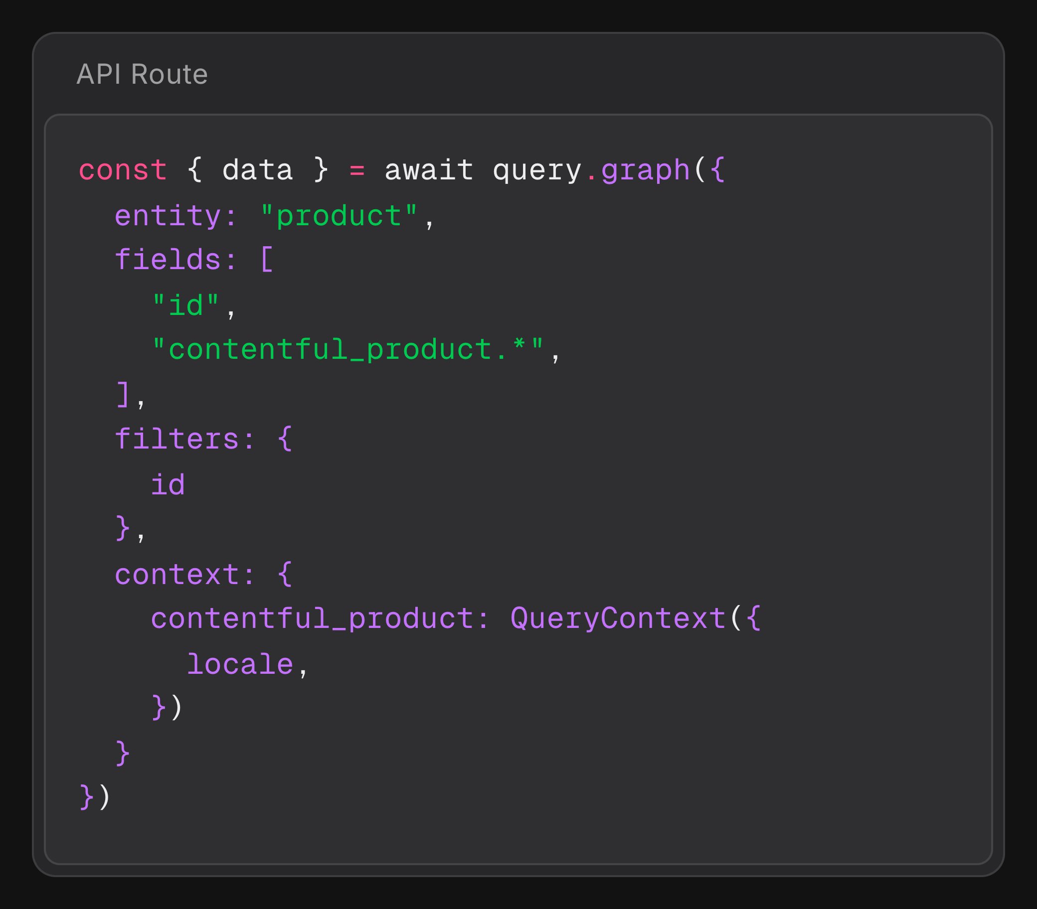Image resolution: width=1037 pixels, height=909 pixels.
Task: Click the closing '],' of fields array
Action: click(x=131, y=395)
